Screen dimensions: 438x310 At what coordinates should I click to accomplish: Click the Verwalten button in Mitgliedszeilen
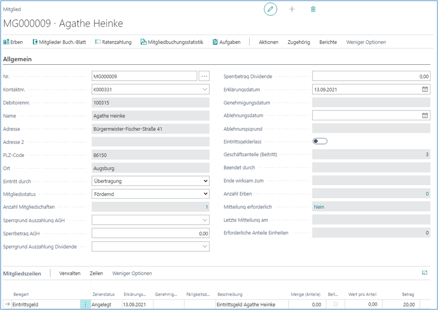(70, 273)
